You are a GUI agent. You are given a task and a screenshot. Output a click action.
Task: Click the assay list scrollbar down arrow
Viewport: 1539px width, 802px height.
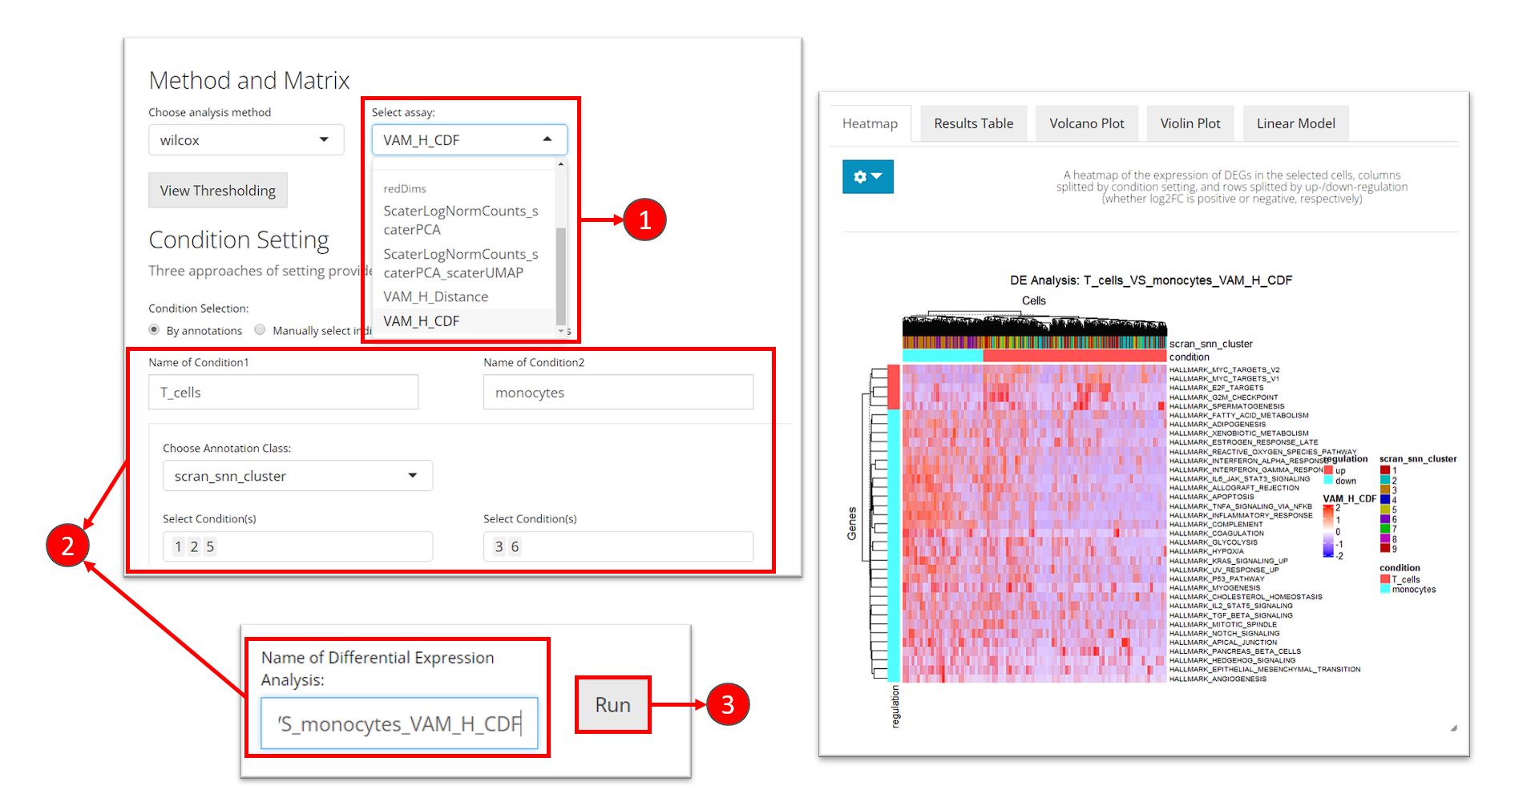pyautogui.click(x=561, y=330)
